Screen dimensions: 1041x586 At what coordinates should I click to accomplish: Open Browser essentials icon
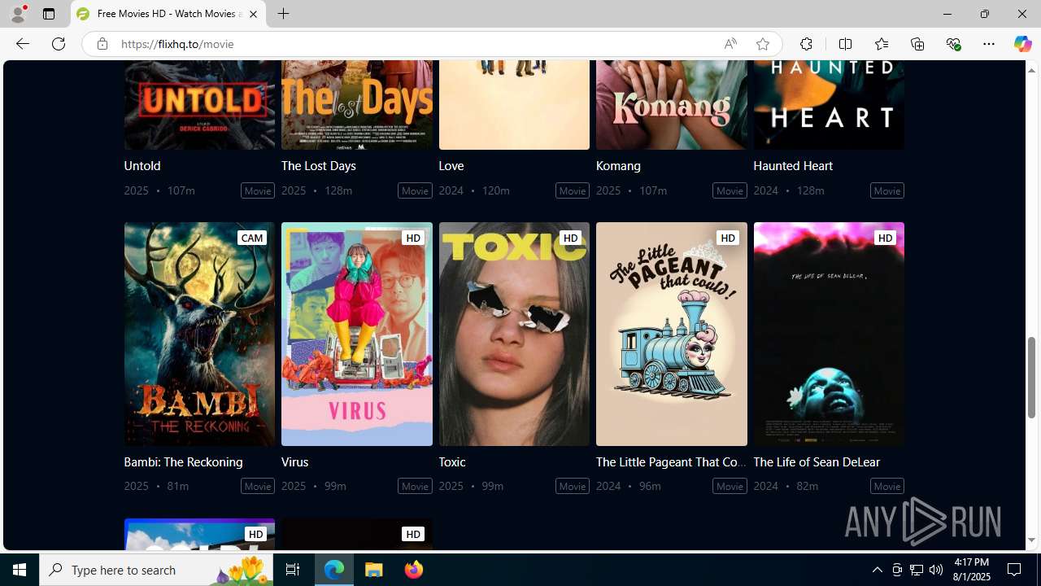(953, 44)
